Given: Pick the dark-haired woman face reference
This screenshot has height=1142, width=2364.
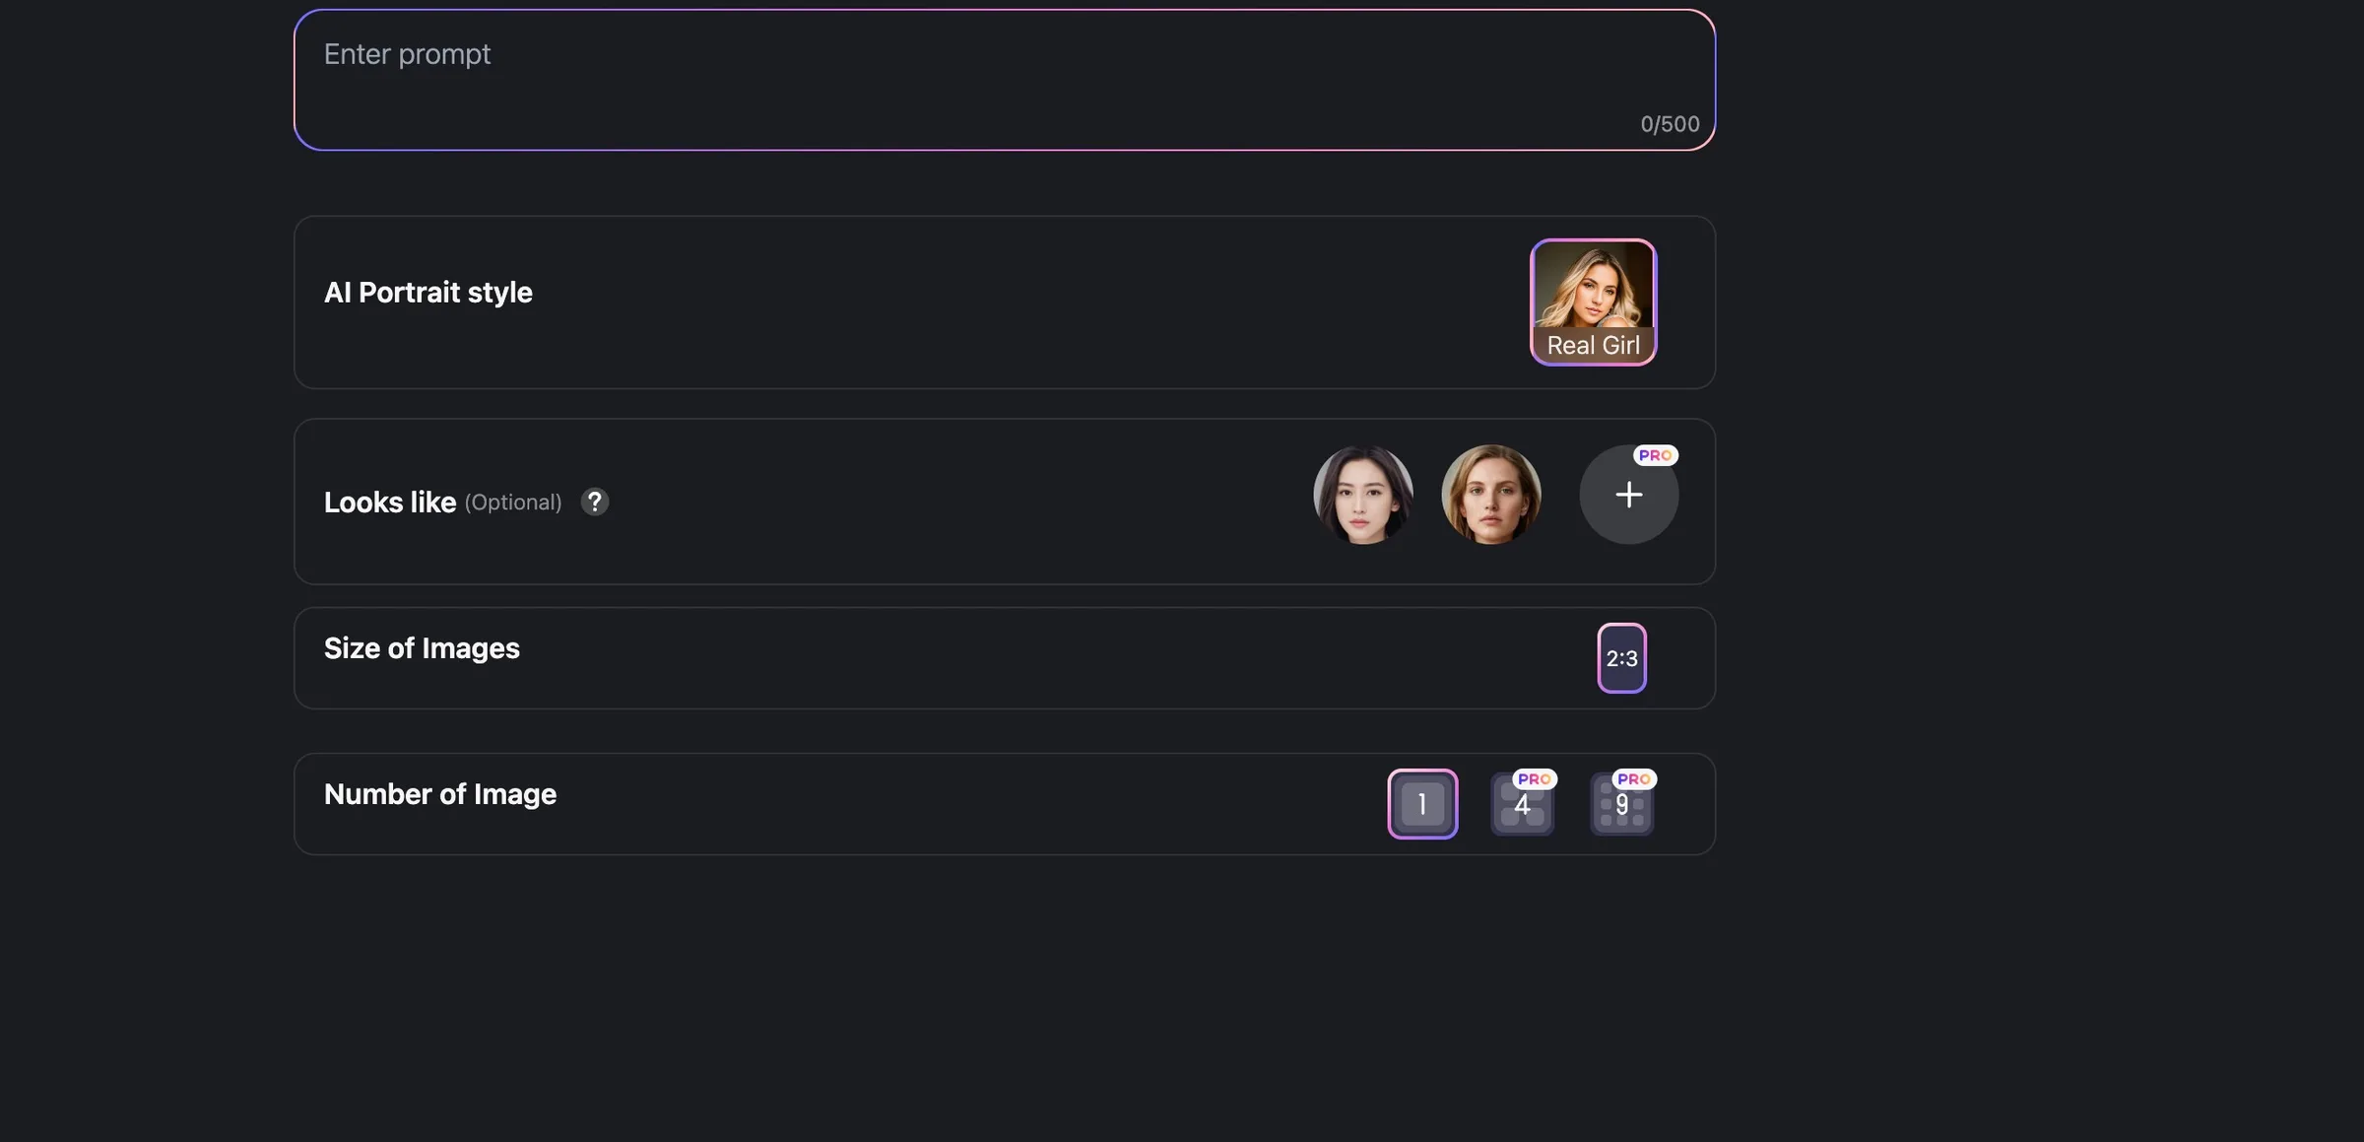Looking at the screenshot, I should pyautogui.click(x=1363, y=495).
